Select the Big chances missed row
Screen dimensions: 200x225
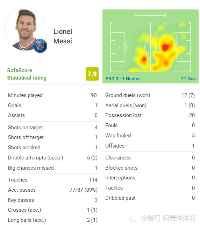[x=53, y=168]
